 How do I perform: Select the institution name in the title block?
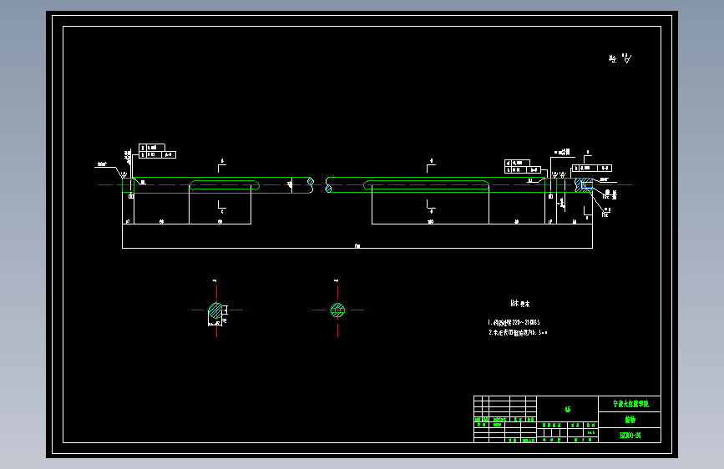click(630, 404)
